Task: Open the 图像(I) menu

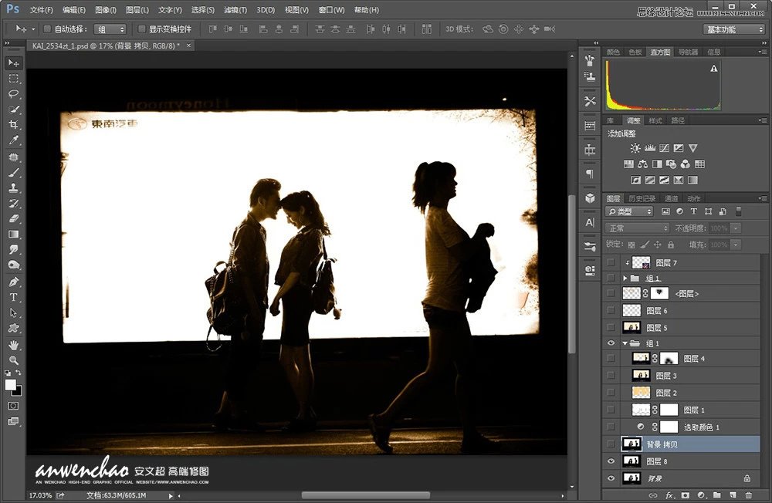Action: click(105, 10)
